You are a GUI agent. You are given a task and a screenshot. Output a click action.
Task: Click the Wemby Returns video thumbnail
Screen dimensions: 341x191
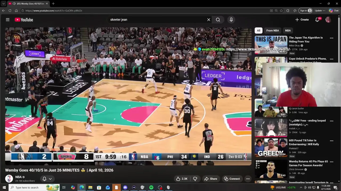(x=271, y=168)
